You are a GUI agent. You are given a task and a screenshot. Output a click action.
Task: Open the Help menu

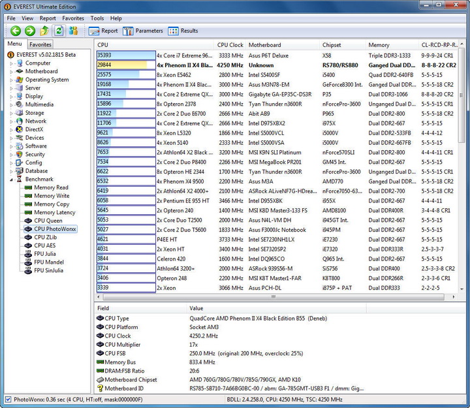(116, 18)
